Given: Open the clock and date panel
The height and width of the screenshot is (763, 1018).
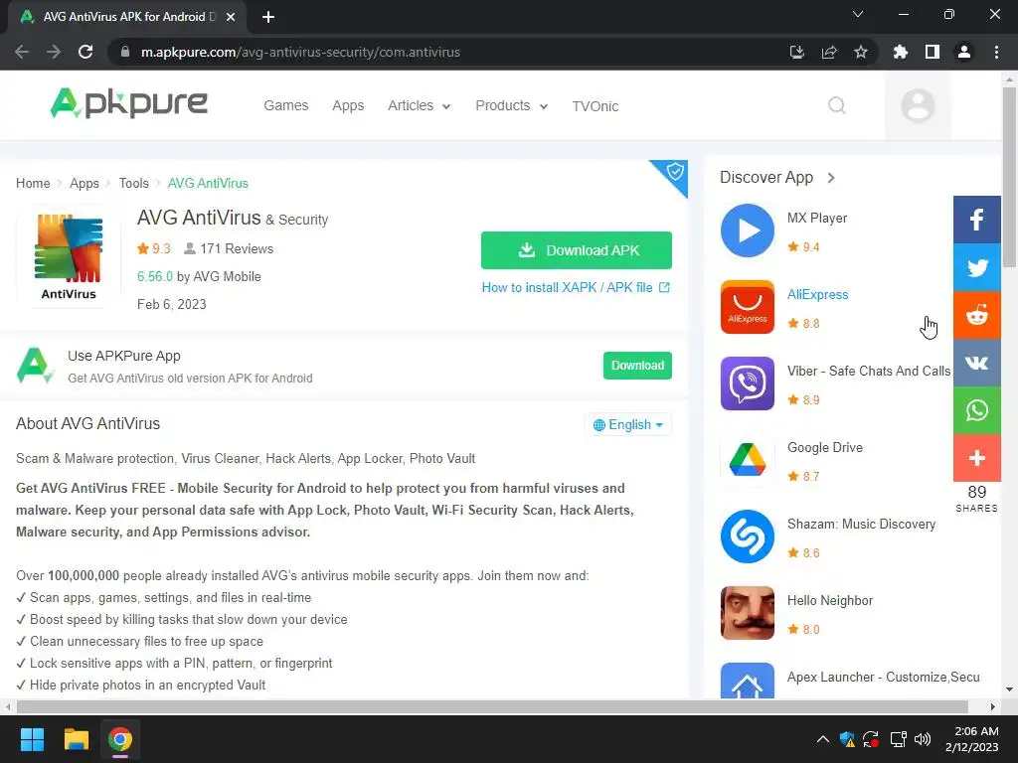Looking at the screenshot, I should [x=972, y=739].
